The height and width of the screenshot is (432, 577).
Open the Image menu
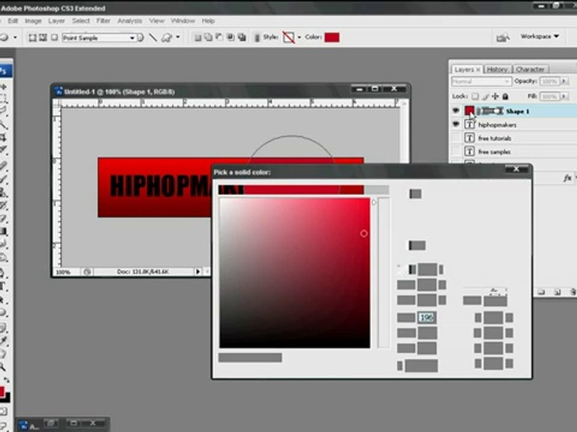click(x=32, y=21)
